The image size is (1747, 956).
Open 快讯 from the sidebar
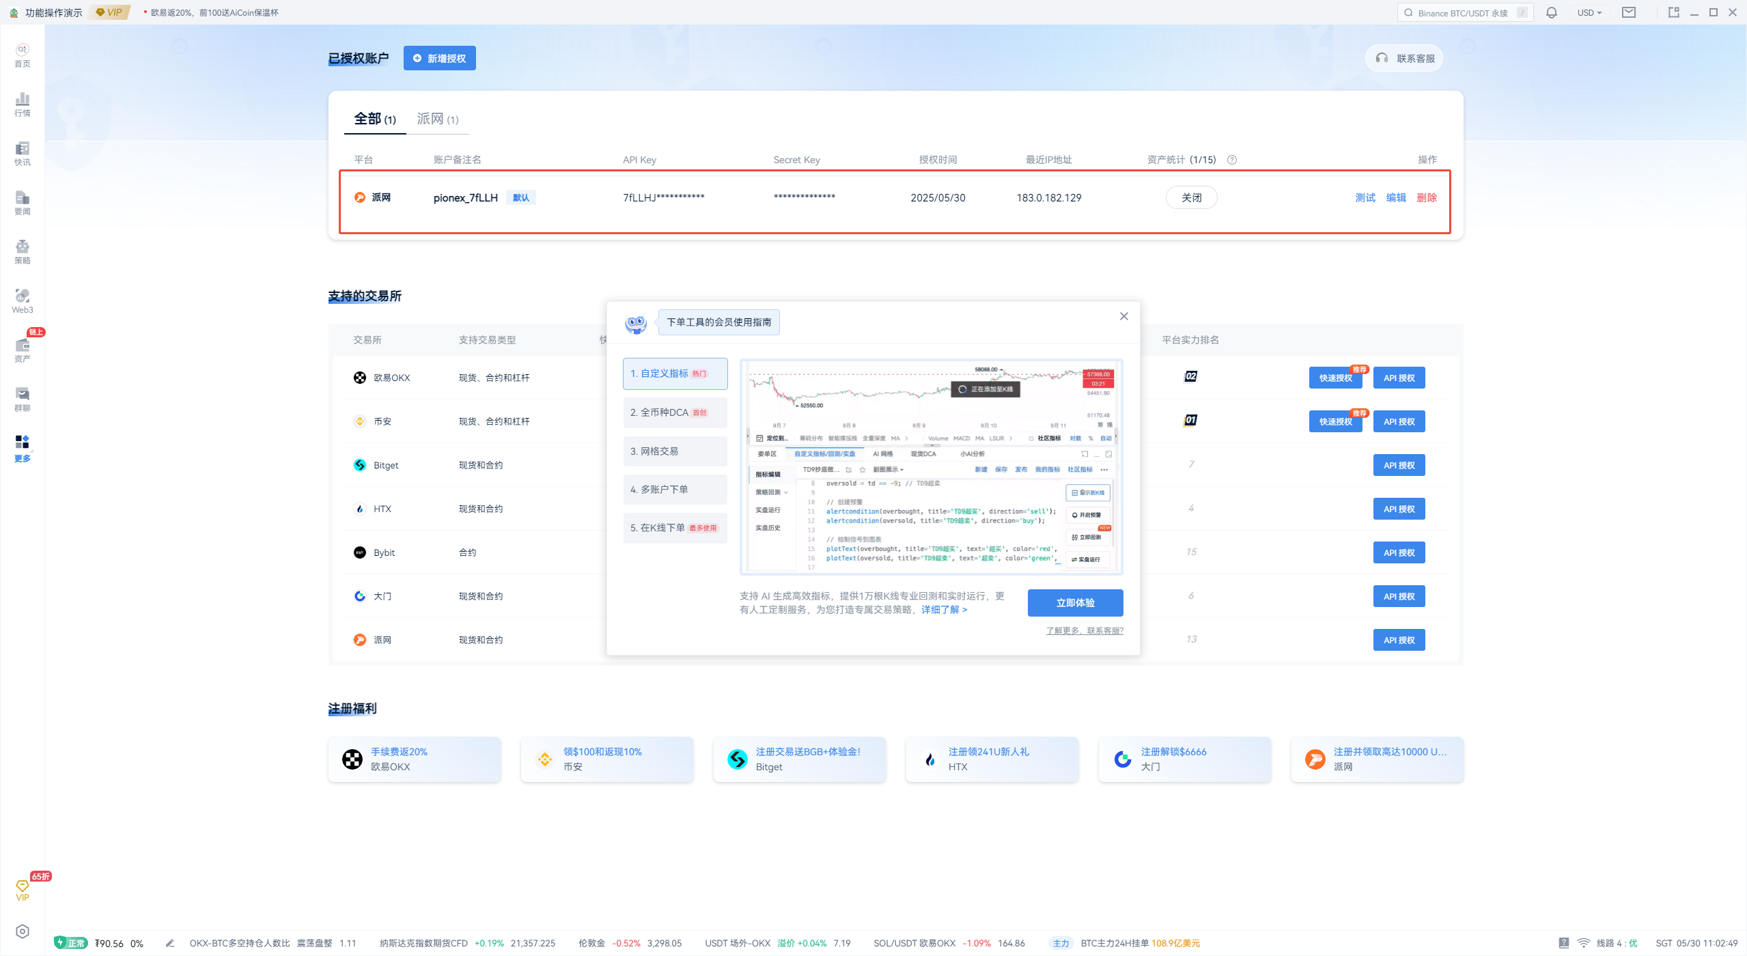click(x=21, y=153)
